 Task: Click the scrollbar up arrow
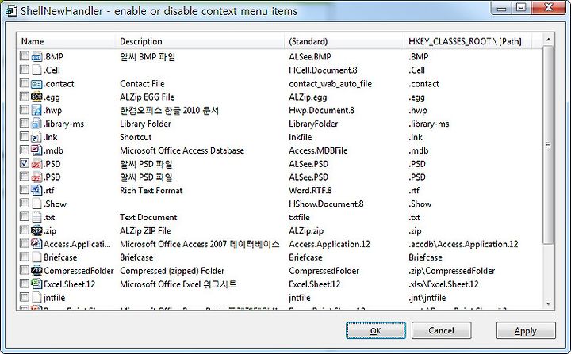(x=548, y=39)
